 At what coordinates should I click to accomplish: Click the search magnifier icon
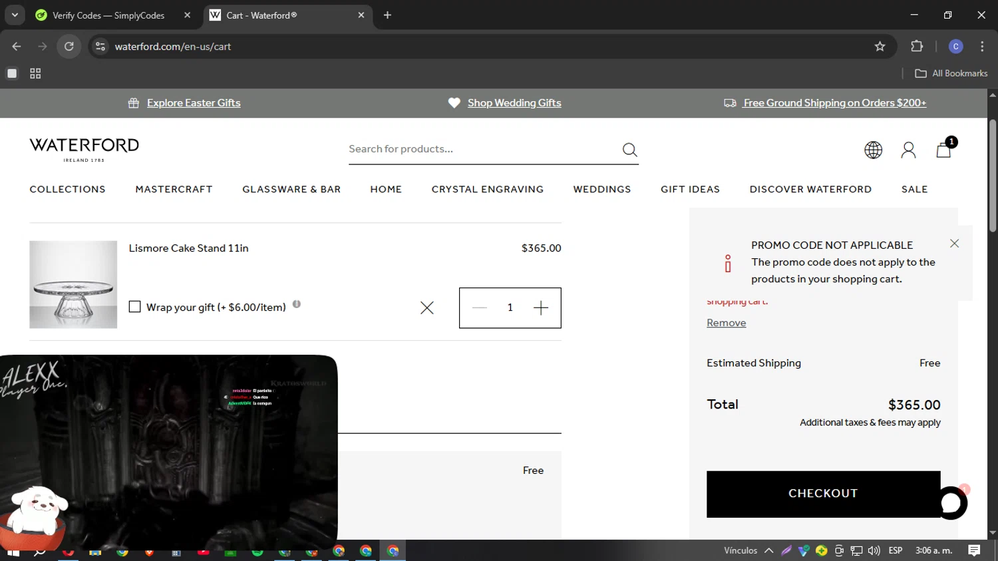point(629,149)
